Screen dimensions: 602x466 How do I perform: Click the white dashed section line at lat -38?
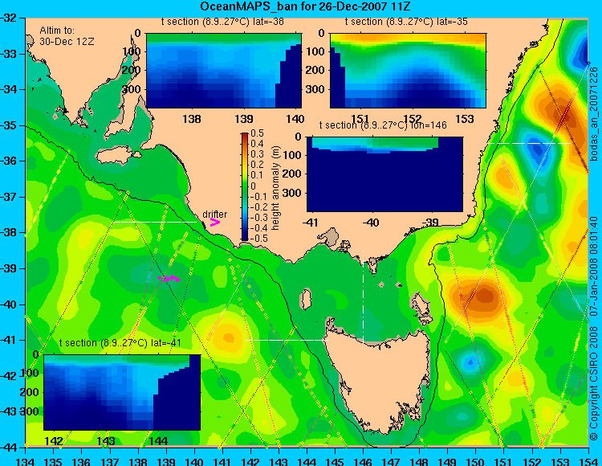click(x=155, y=222)
